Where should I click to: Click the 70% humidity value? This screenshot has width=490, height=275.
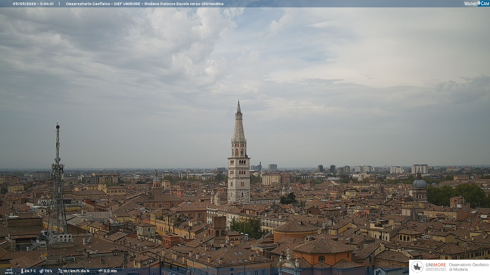coord(48,271)
